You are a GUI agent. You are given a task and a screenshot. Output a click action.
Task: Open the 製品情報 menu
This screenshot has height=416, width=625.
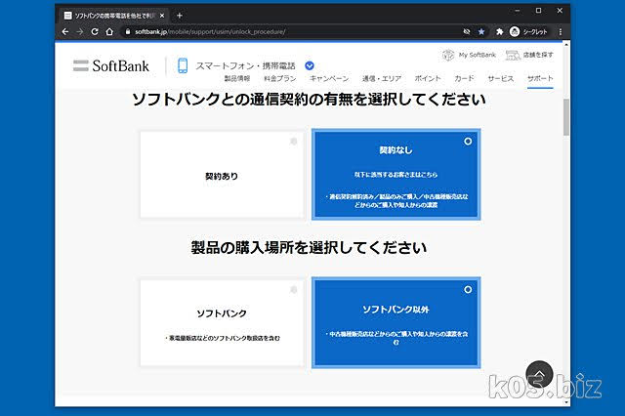[x=237, y=78]
